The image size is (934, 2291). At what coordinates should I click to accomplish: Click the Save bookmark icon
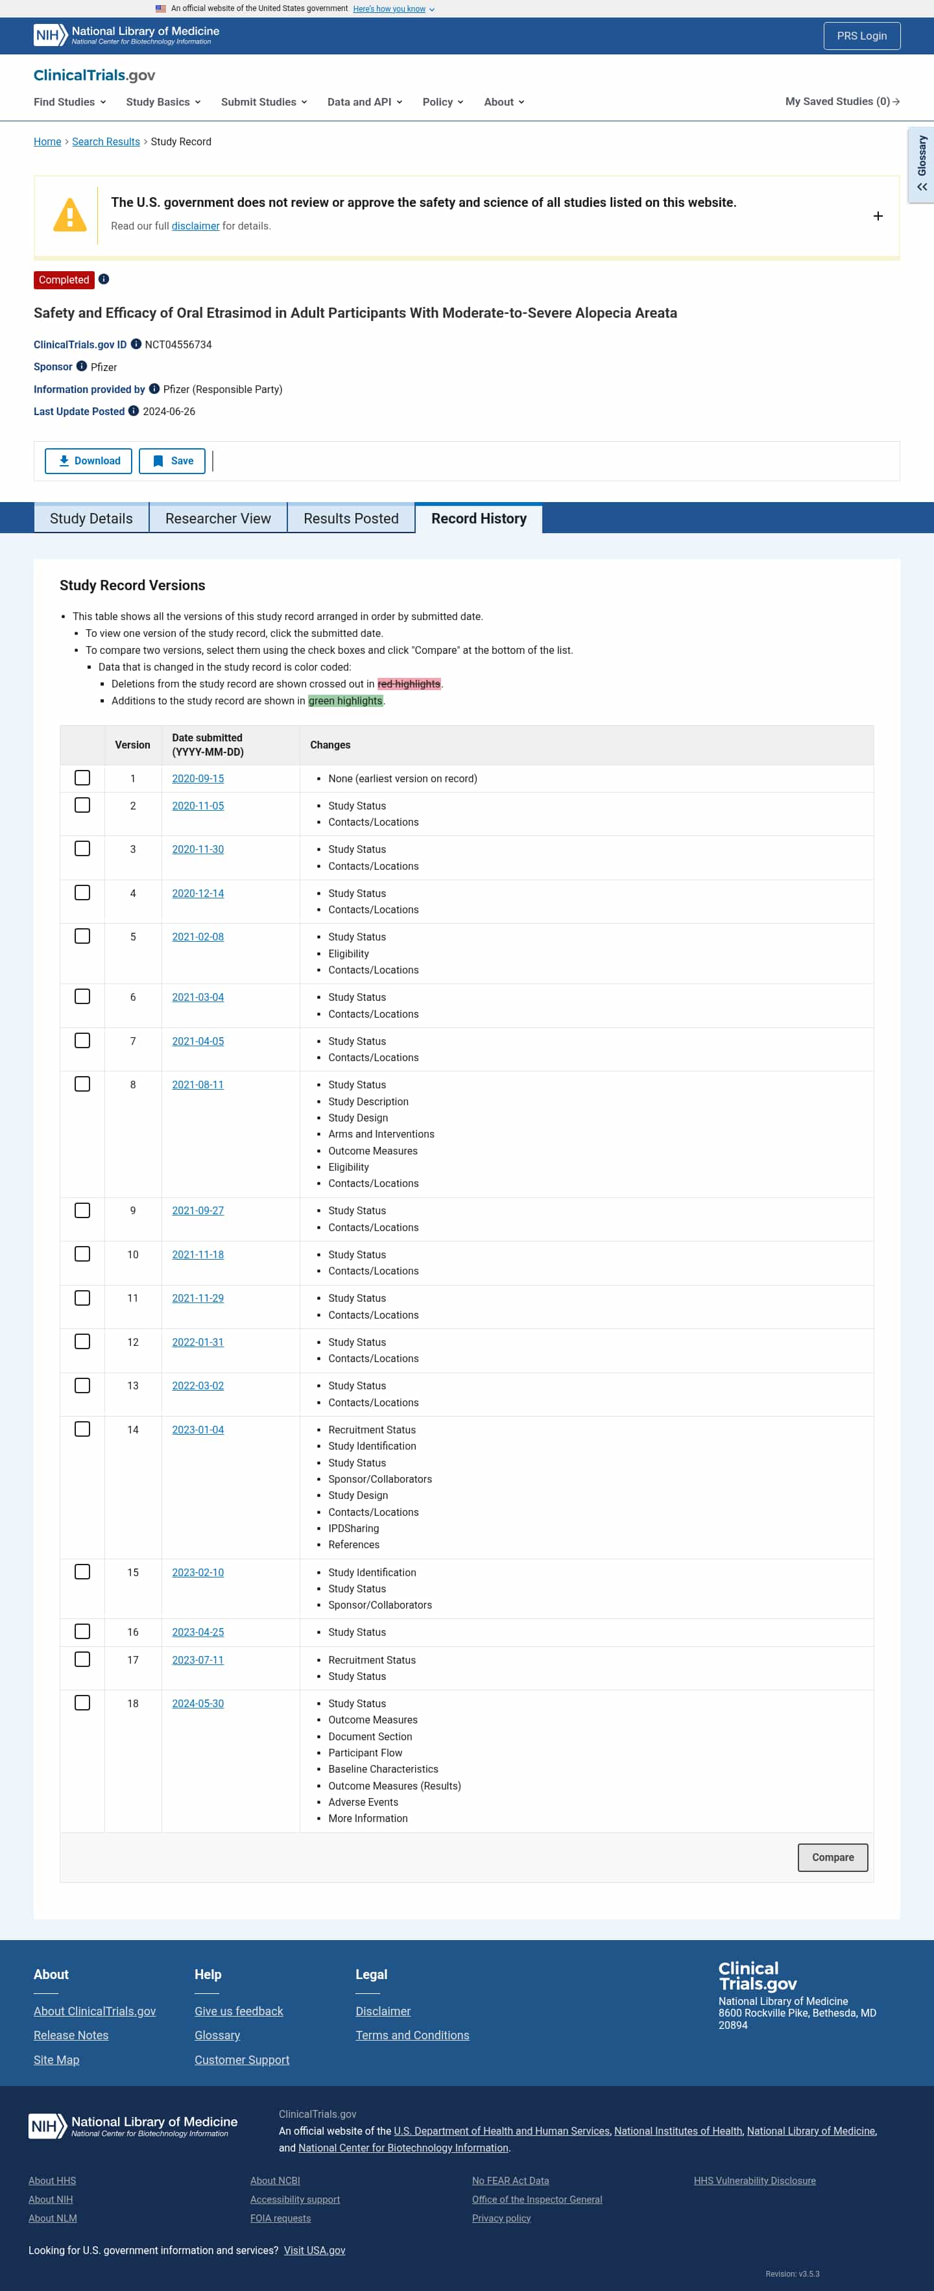coord(158,461)
